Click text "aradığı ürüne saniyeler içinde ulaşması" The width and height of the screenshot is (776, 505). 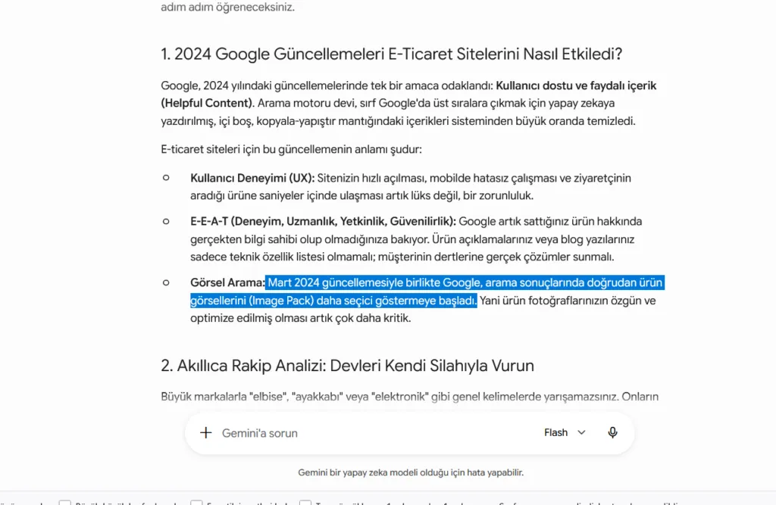pyautogui.click(x=286, y=195)
